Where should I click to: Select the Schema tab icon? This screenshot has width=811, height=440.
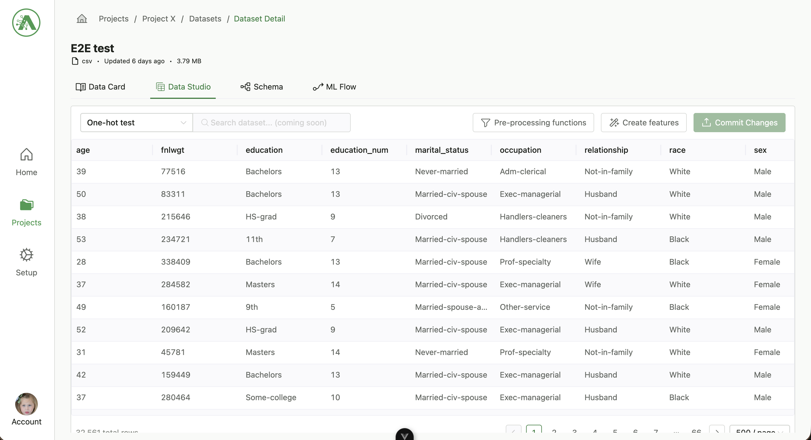coord(246,87)
